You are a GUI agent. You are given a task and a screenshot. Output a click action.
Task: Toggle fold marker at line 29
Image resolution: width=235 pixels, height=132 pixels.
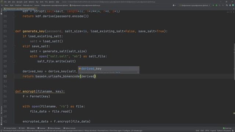point(14,61)
